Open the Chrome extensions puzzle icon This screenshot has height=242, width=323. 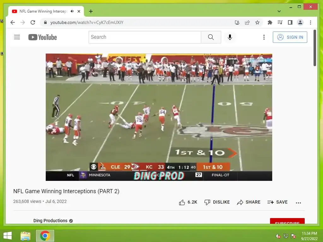click(270, 22)
